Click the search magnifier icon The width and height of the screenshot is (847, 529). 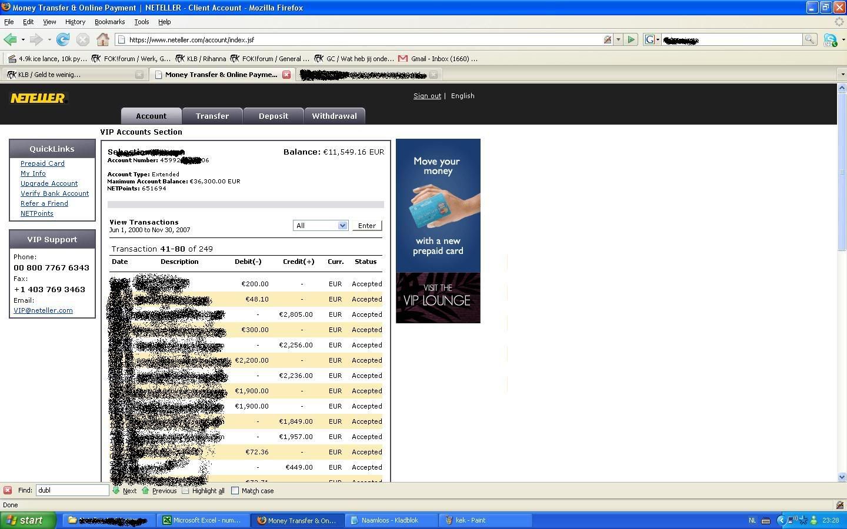[x=810, y=39]
